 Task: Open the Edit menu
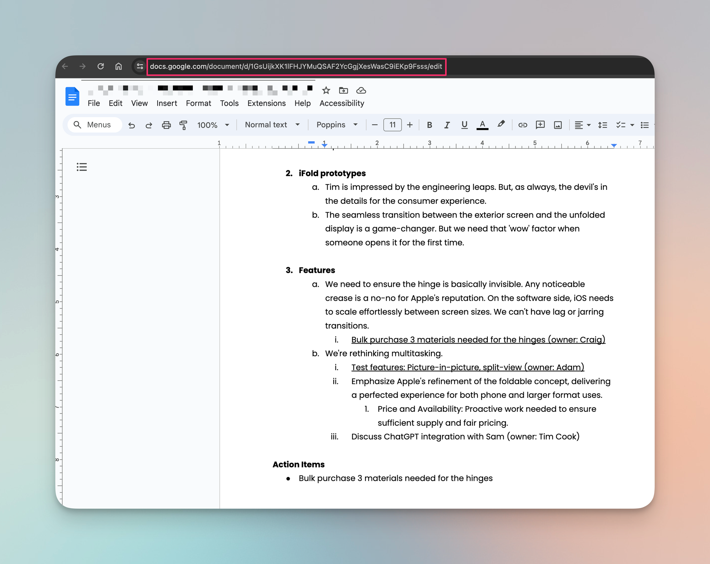click(x=115, y=103)
